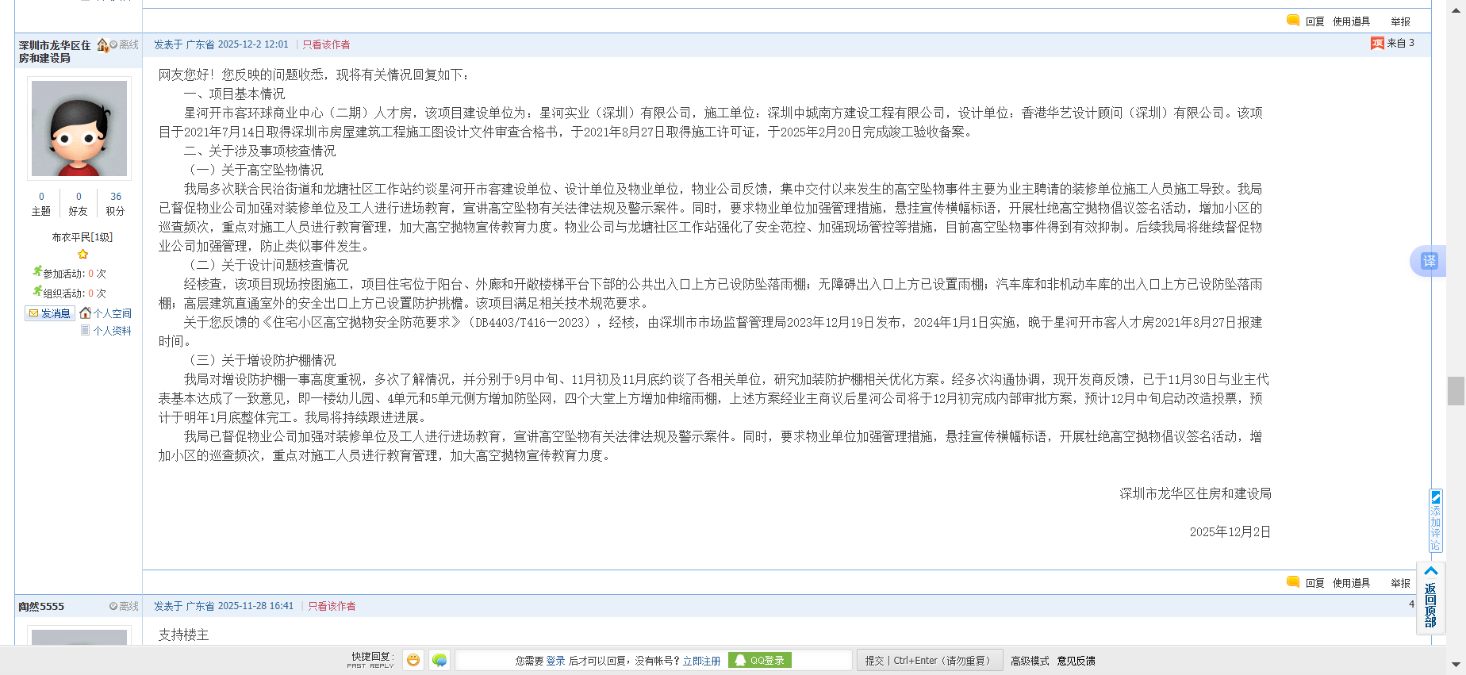Click the gold star level icon

point(83,254)
